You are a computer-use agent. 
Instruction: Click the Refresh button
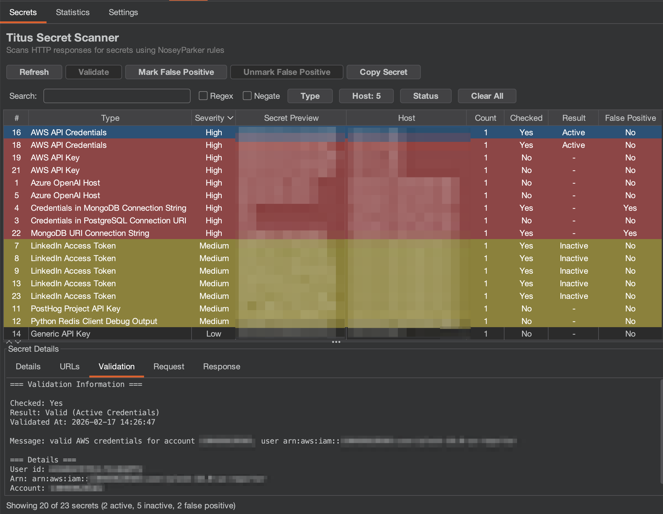click(x=34, y=72)
